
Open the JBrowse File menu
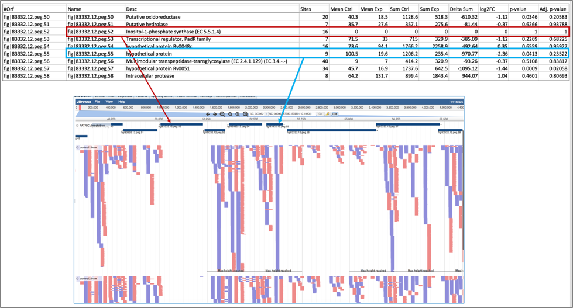coord(97,102)
